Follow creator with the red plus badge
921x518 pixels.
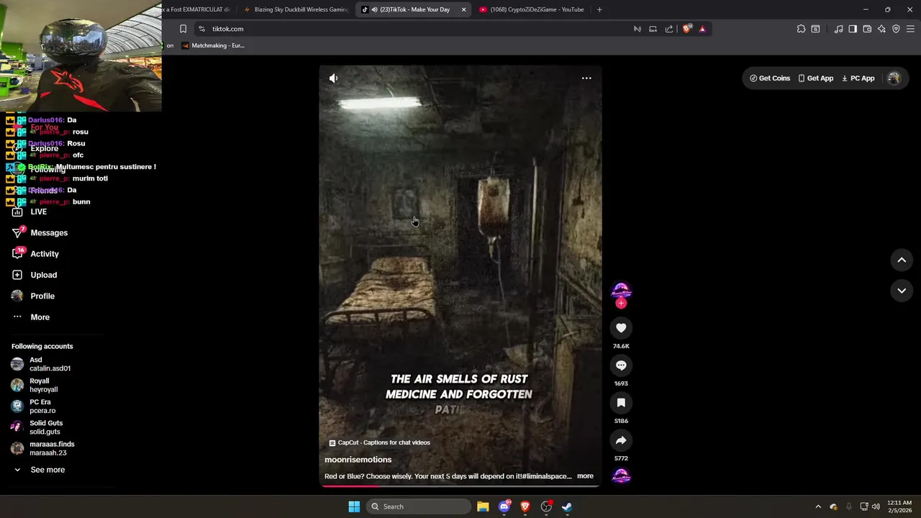coord(621,304)
